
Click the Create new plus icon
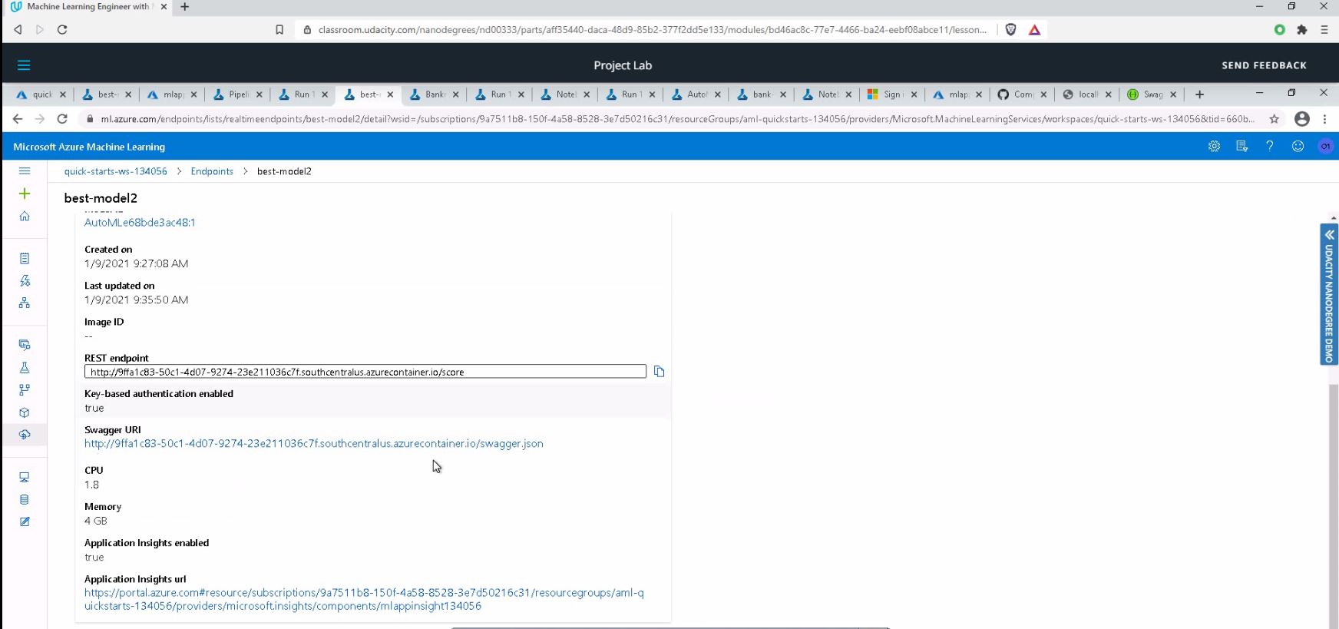(25, 194)
